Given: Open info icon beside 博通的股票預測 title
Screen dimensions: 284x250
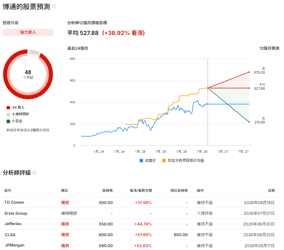Looking at the screenshot, I should coord(54,6).
